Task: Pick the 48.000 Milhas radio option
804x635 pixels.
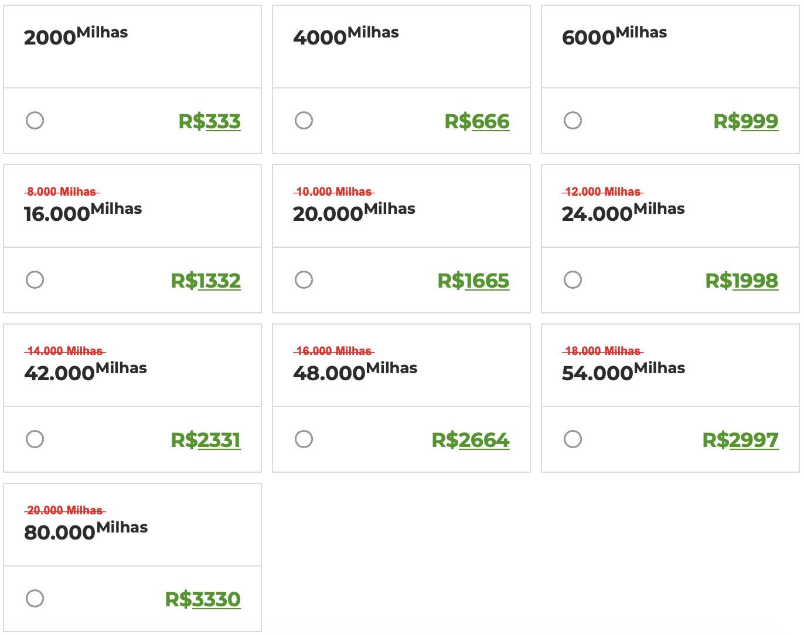Action: pyautogui.click(x=304, y=439)
